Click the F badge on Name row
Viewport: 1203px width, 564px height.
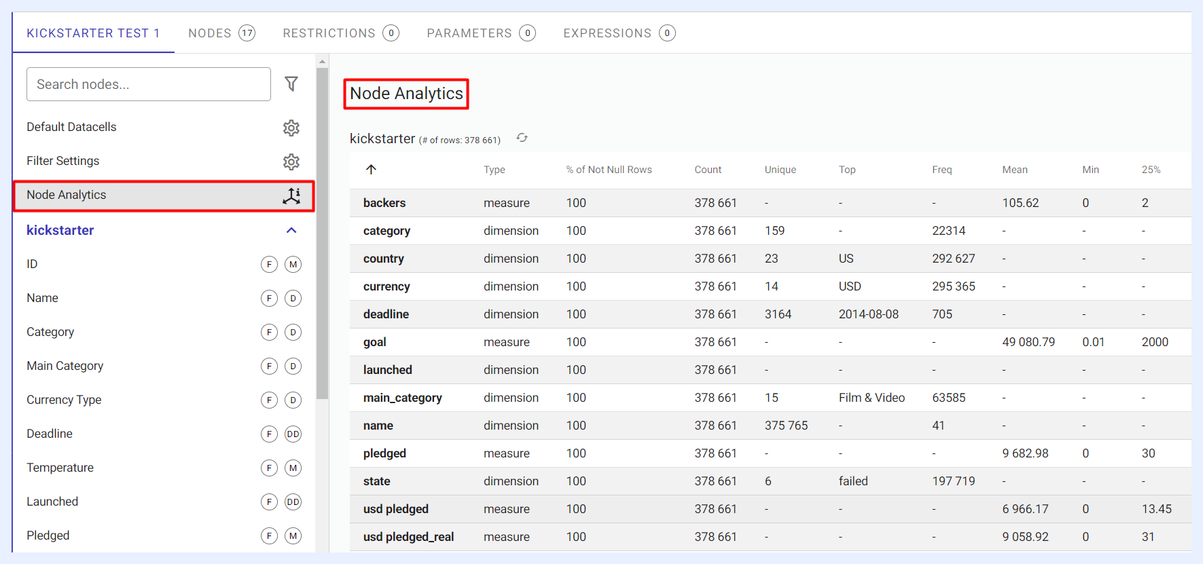click(x=270, y=298)
